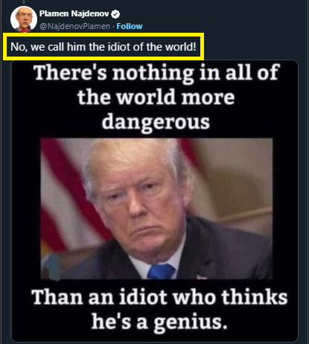Select the tweet text starting "No, we call him"

click(103, 47)
